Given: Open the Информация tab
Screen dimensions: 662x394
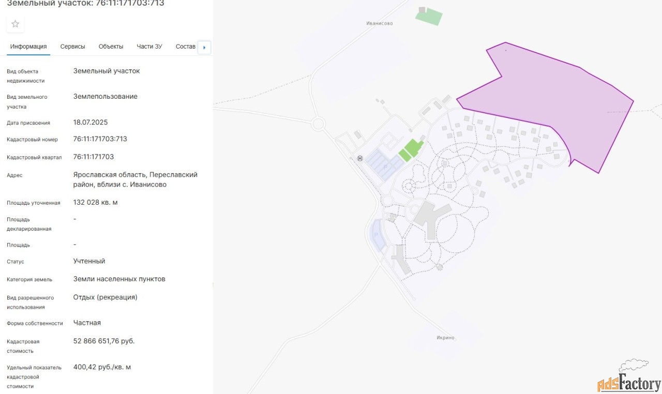Looking at the screenshot, I should [x=28, y=47].
